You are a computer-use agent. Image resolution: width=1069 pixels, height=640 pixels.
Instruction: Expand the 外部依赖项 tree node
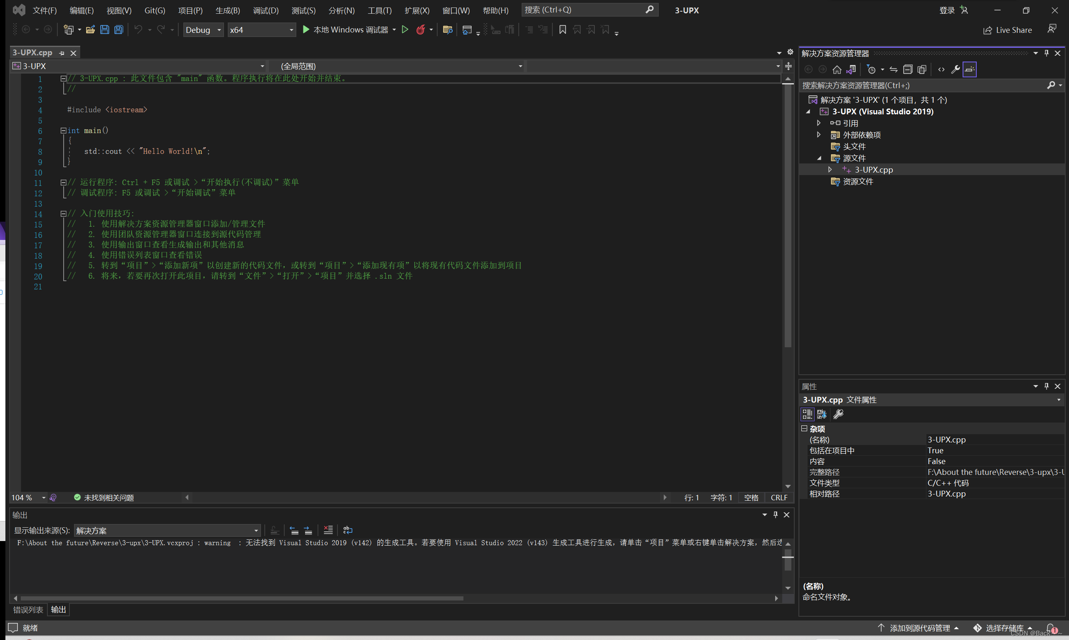(x=818, y=135)
